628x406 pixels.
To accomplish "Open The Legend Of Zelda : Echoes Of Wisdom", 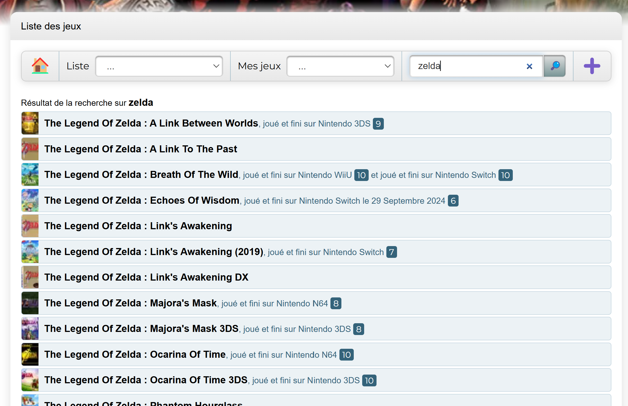I will (142, 200).
